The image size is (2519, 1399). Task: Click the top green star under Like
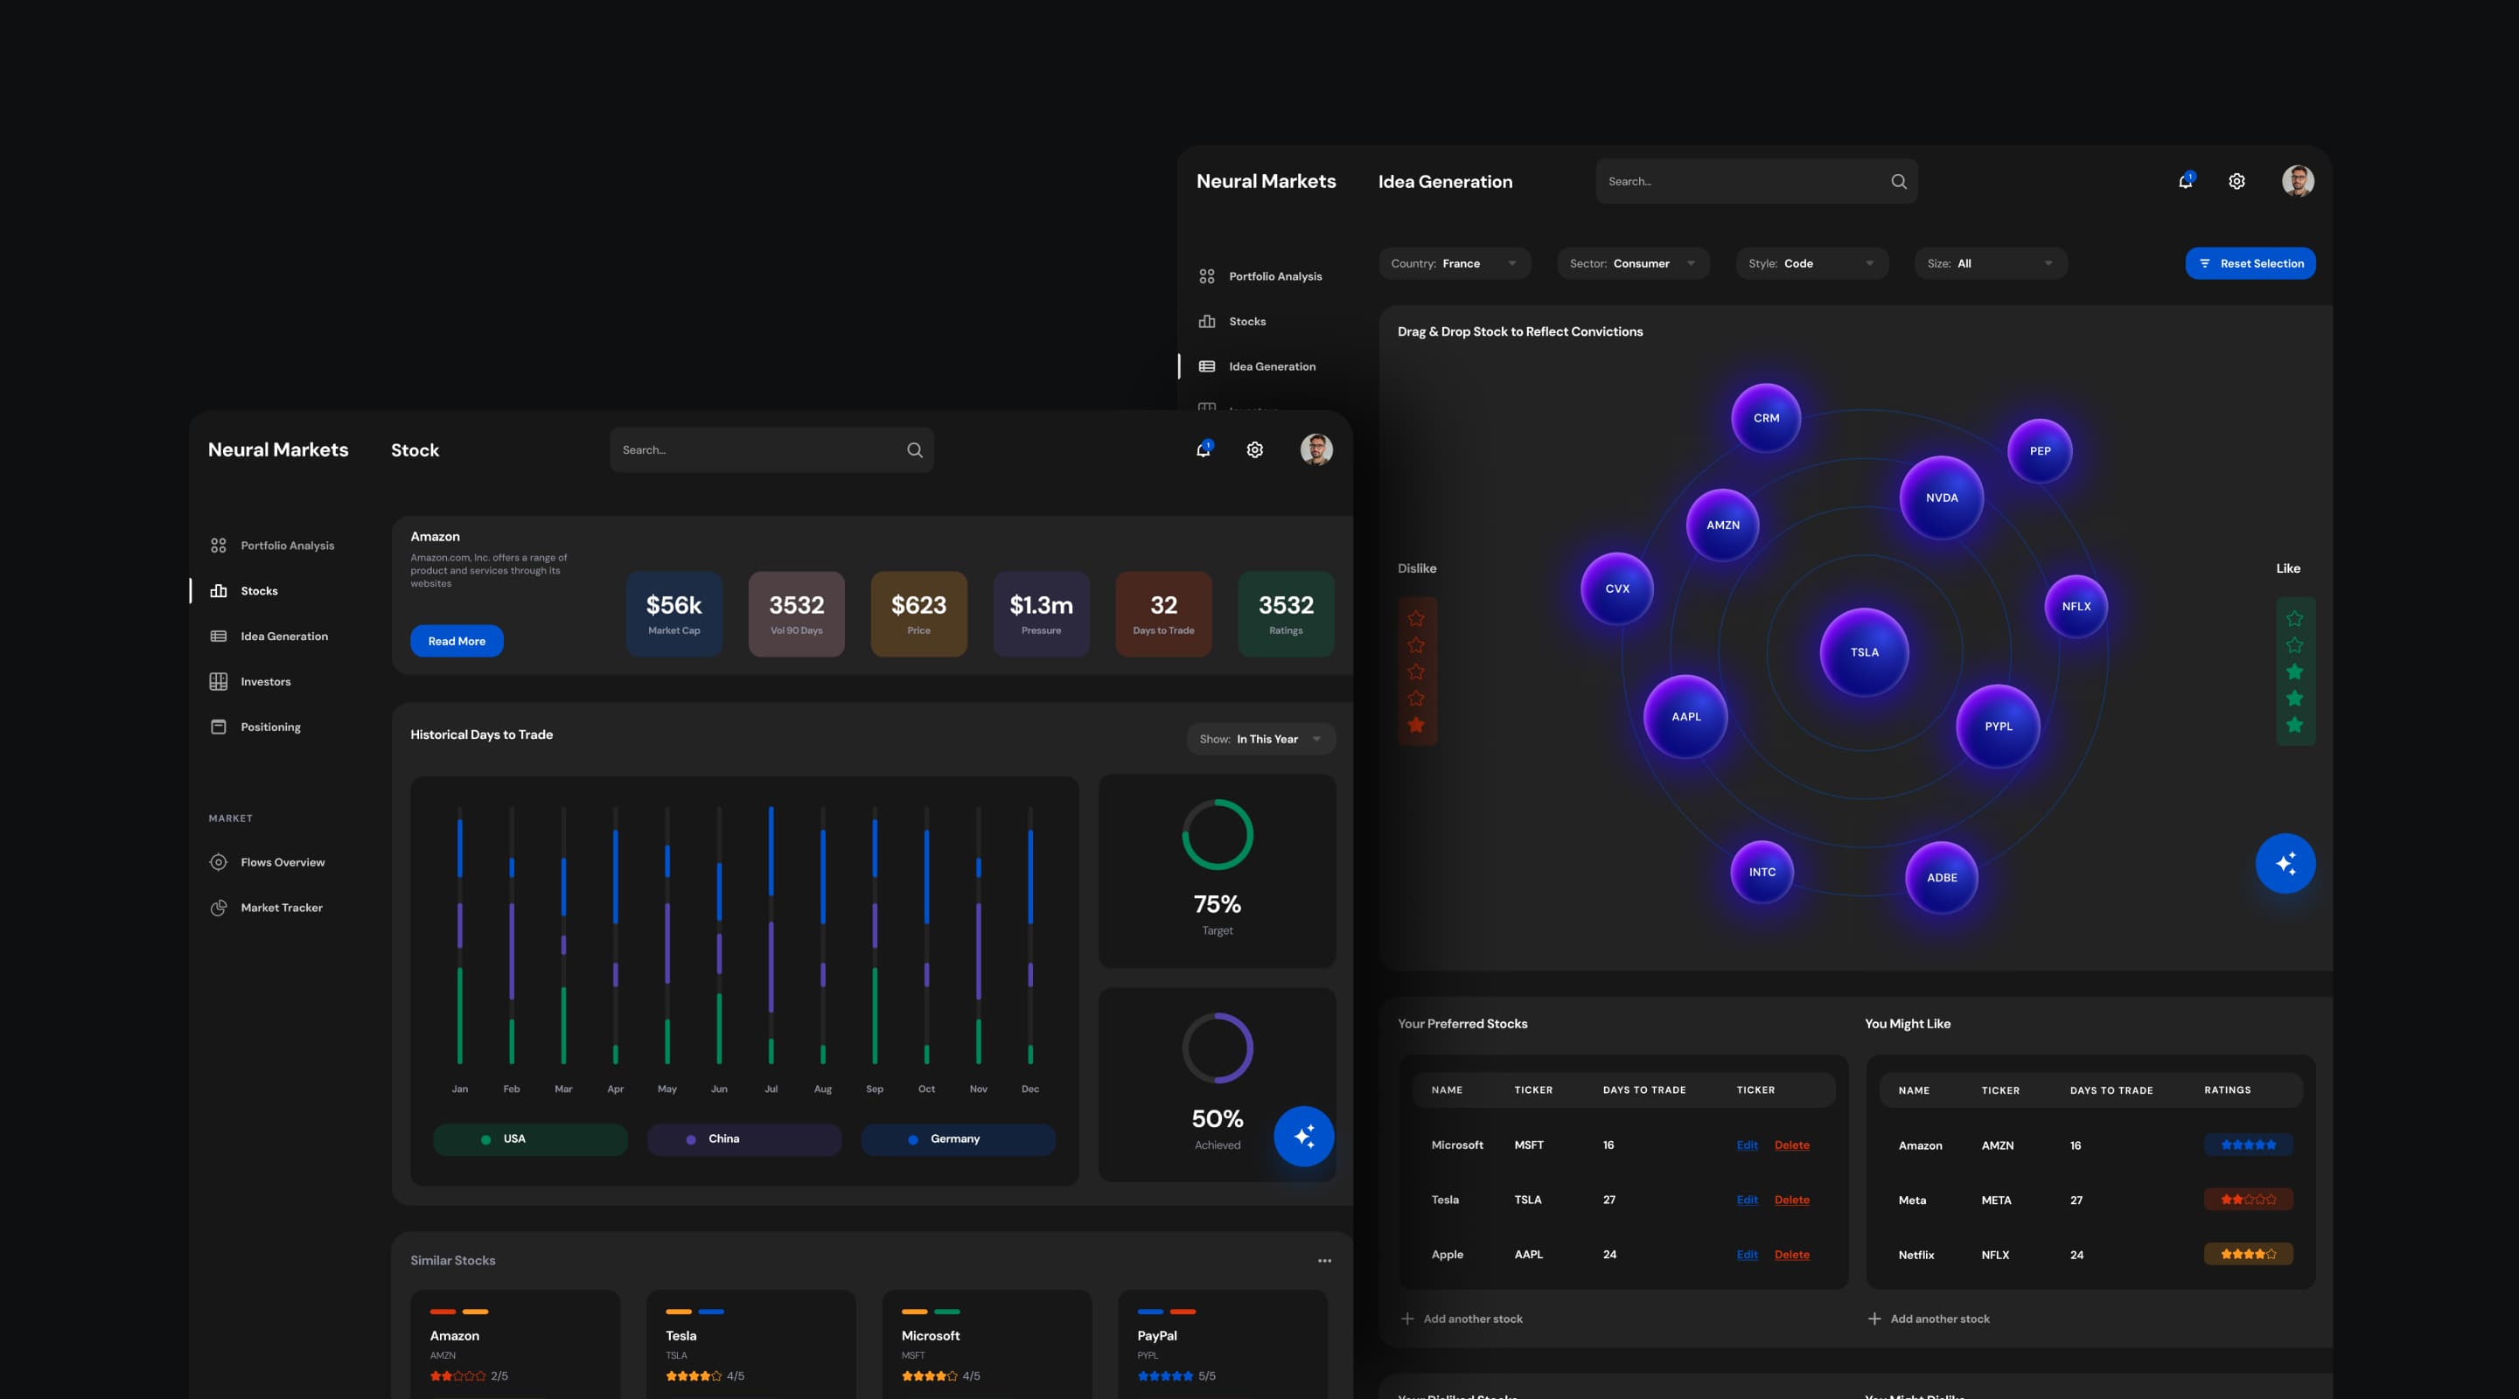pos(2294,618)
